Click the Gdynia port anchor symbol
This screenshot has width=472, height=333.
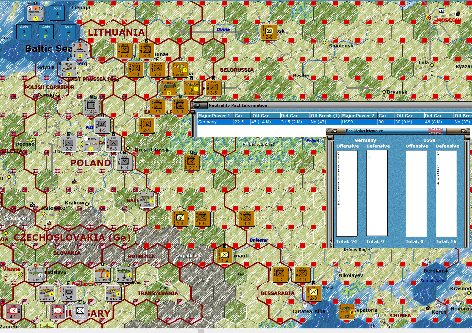pos(39,73)
